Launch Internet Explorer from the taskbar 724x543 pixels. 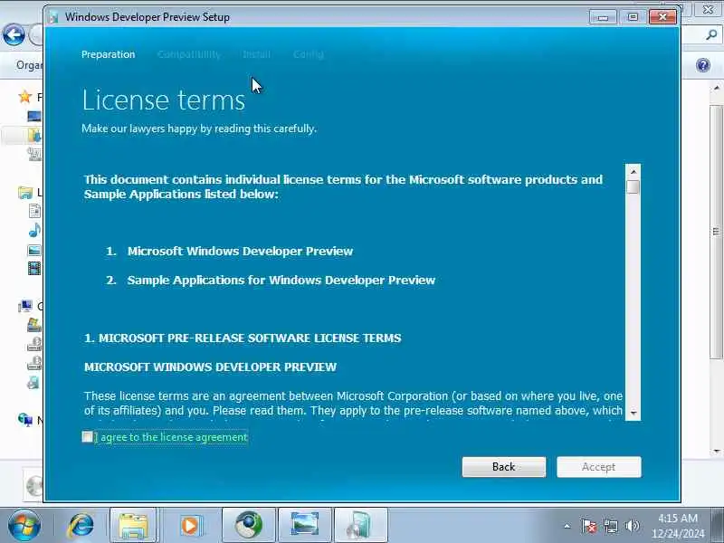[x=81, y=526]
